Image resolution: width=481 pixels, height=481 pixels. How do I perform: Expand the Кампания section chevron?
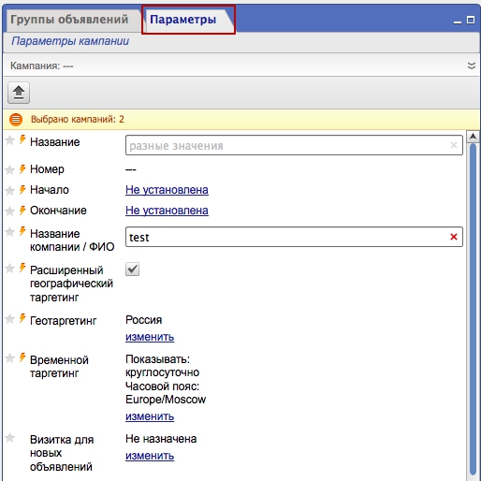(x=472, y=66)
